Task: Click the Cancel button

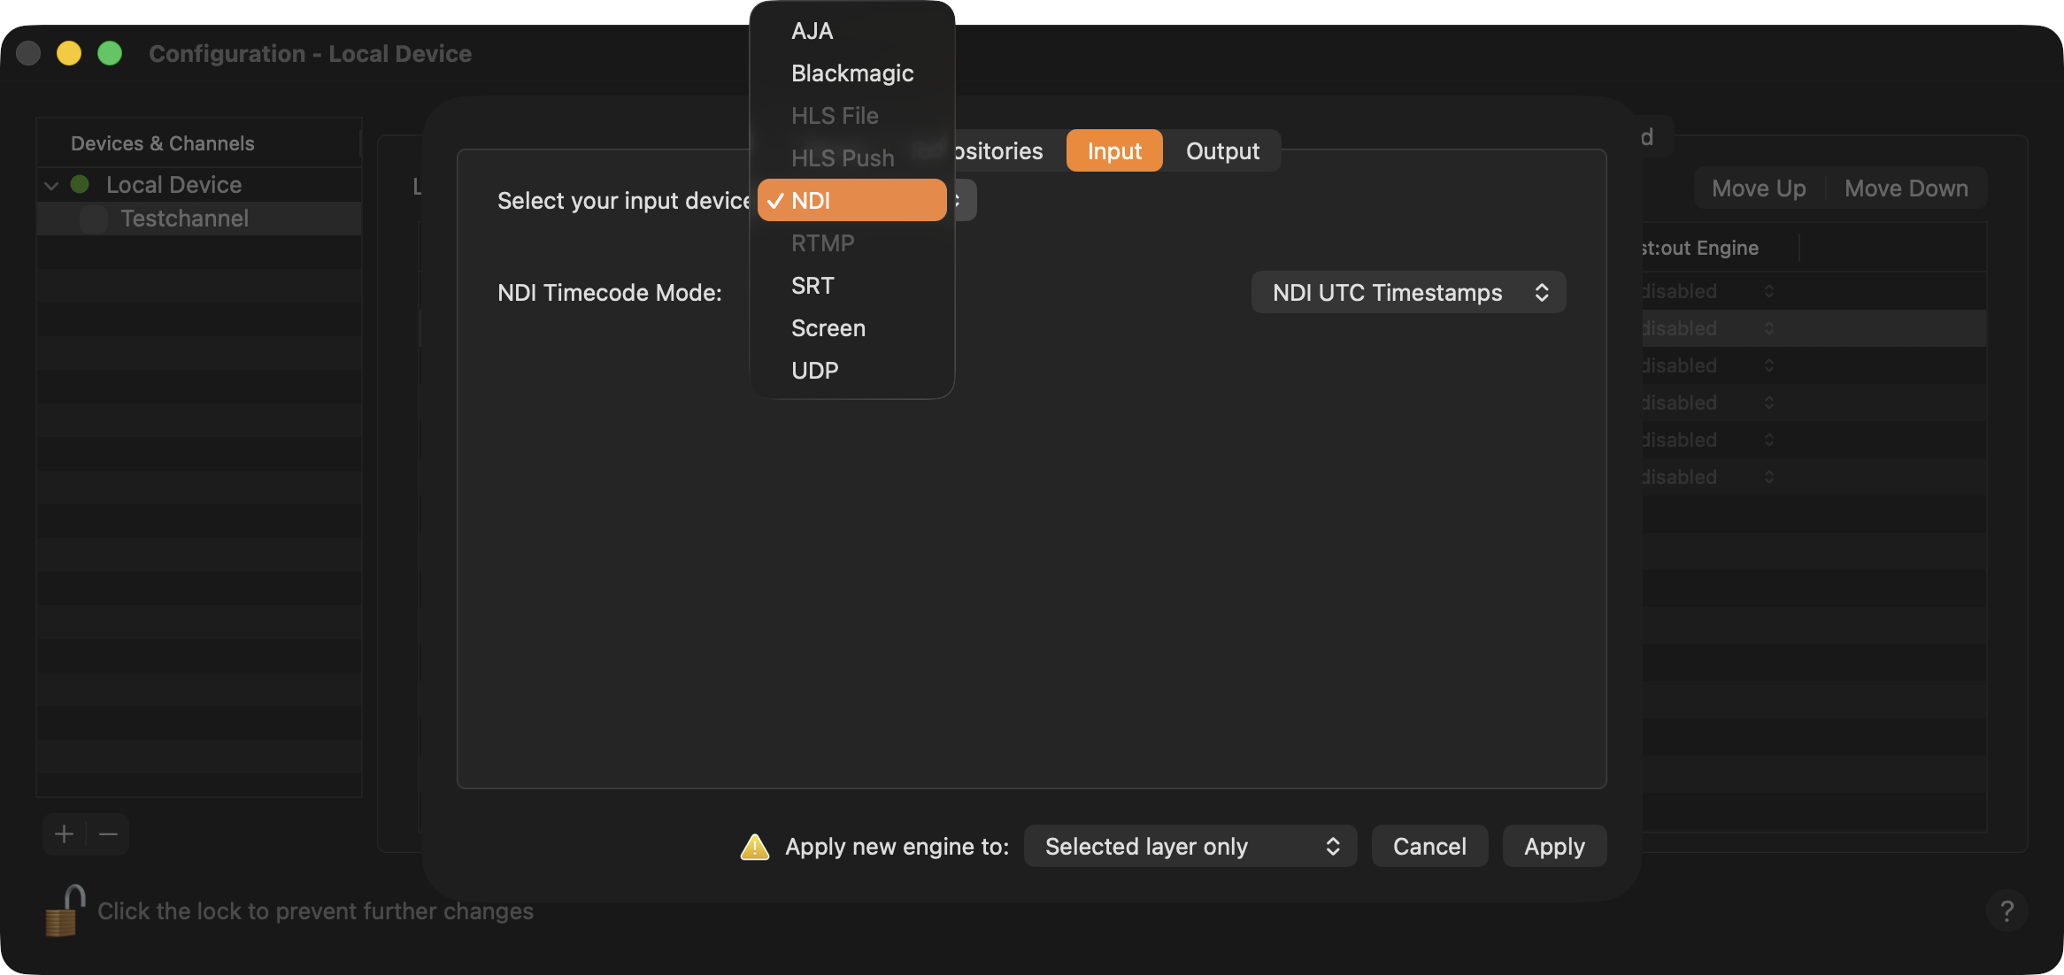Action: tap(1429, 847)
